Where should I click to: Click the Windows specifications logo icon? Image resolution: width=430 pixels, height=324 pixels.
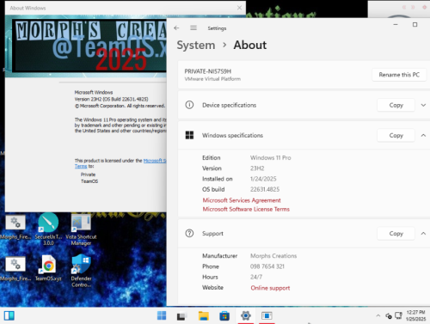click(189, 135)
